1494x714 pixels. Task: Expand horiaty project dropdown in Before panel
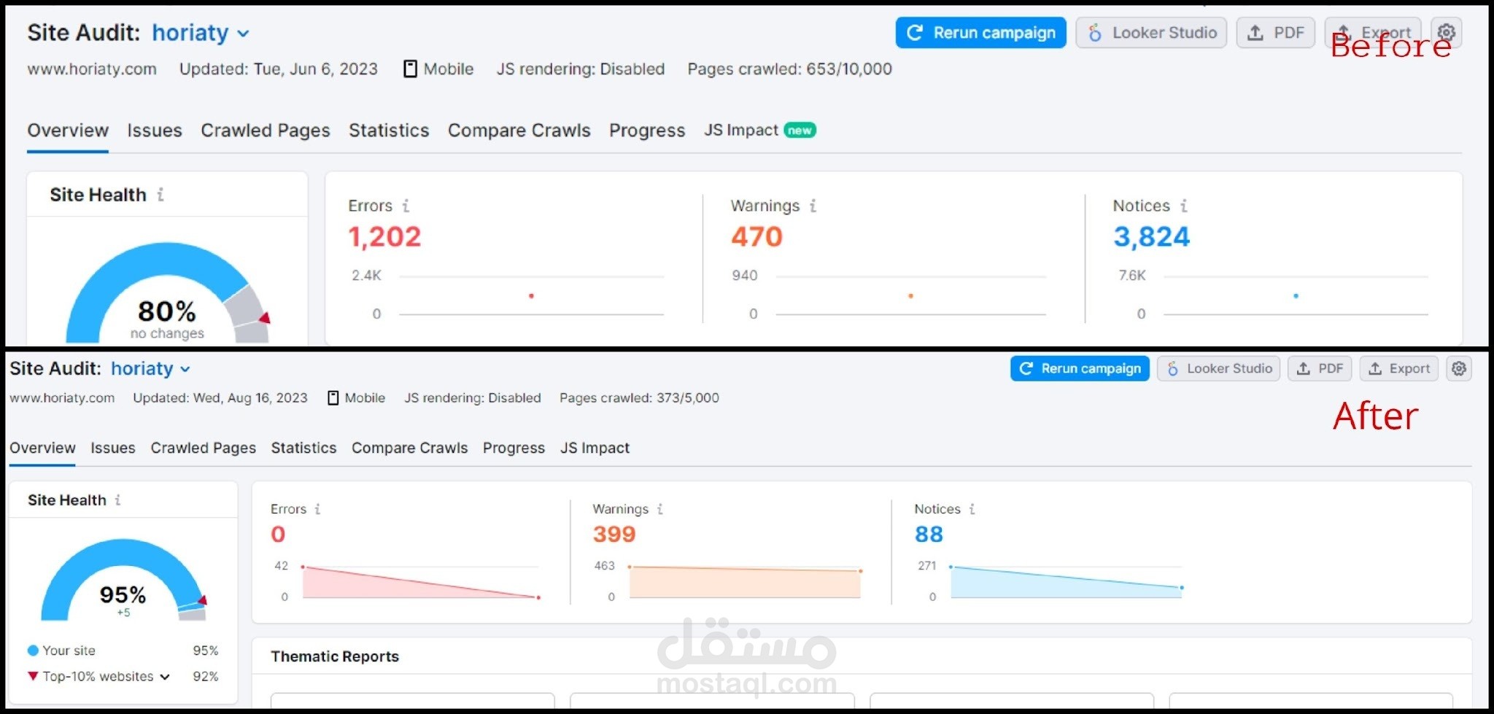201,33
